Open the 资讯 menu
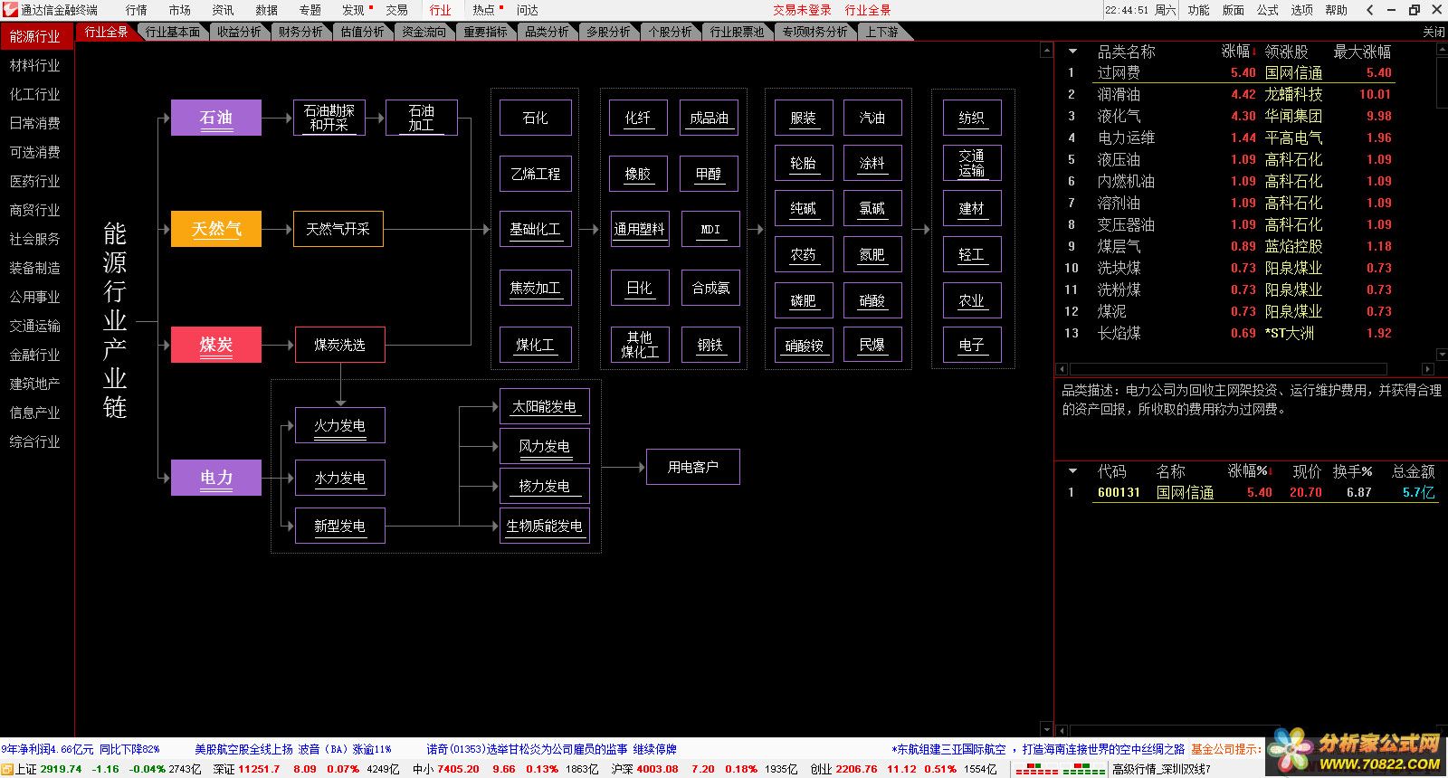Image resolution: width=1448 pixels, height=778 pixels. (223, 10)
